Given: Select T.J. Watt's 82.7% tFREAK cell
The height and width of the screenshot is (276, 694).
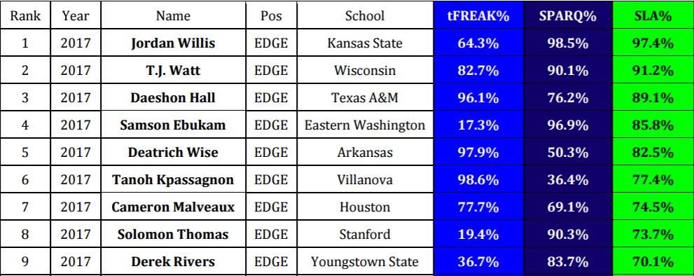Looking at the screenshot, I should pos(478,70).
